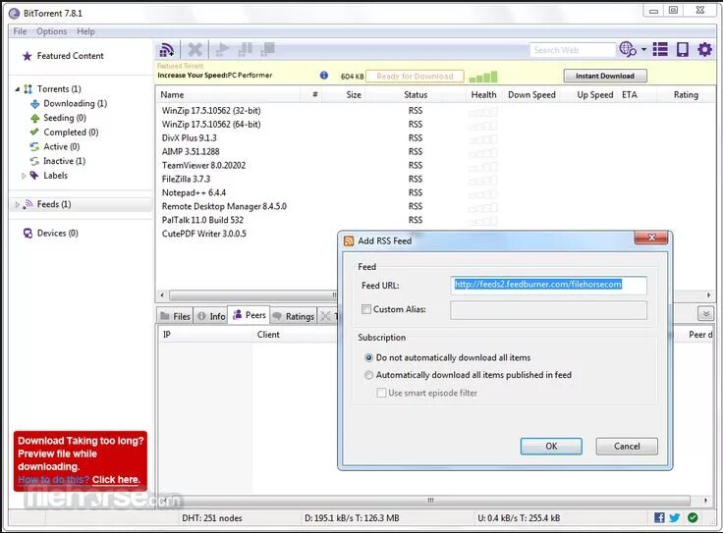The width and height of the screenshot is (723, 533).
Task: Click the Feed URL input field
Action: (548, 285)
